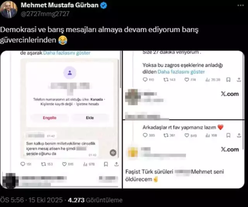Click the blue verified badge icon
The height and width of the screenshot is (207, 248).
(104, 5)
